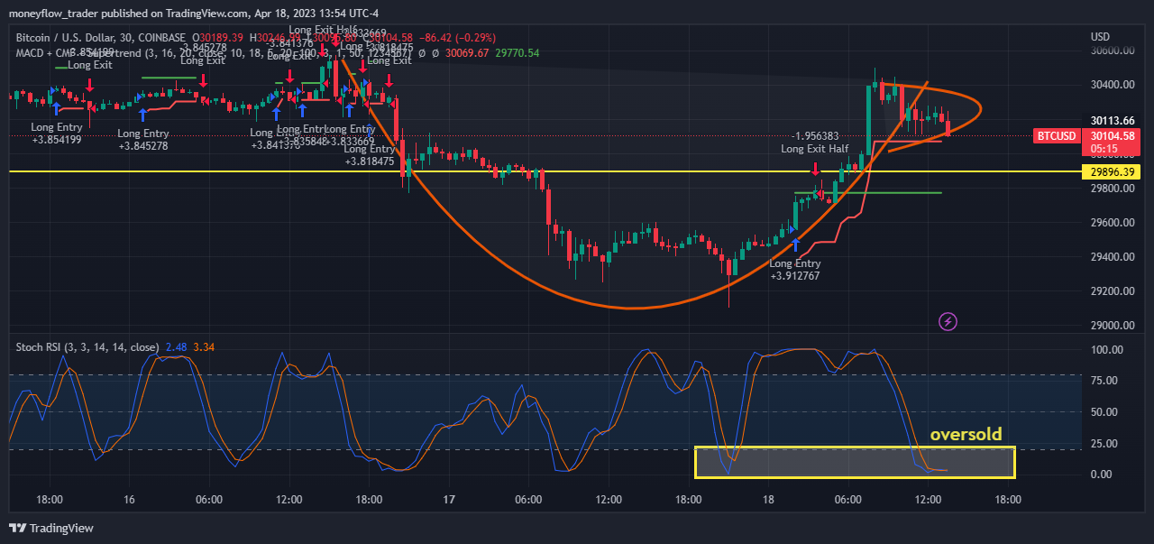Click the blue arrow above Long Entry +3.845278
This screenshot has height=544, width=1154.
[142, 114]
